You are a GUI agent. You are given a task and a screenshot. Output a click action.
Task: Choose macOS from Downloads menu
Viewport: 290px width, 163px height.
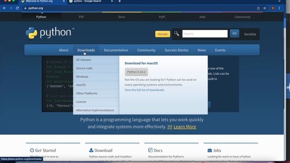coord(96,85)
